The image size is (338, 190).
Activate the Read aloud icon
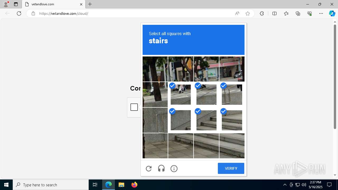[237, 13]
